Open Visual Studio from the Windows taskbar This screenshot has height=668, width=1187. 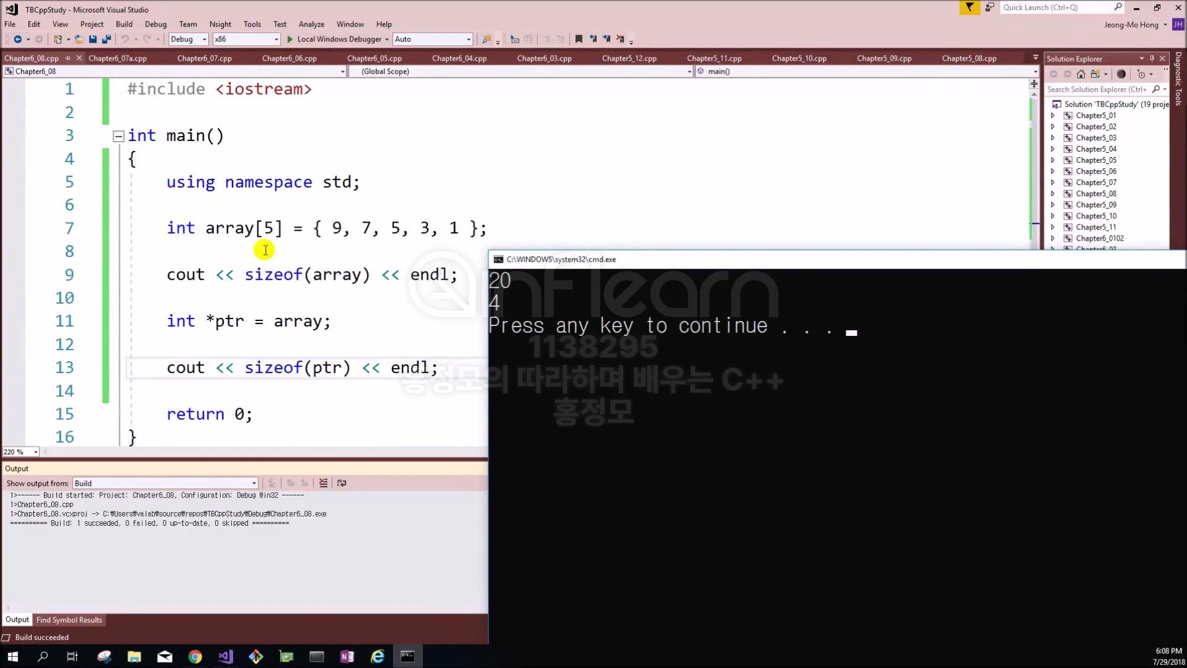(x=226, y=657)
